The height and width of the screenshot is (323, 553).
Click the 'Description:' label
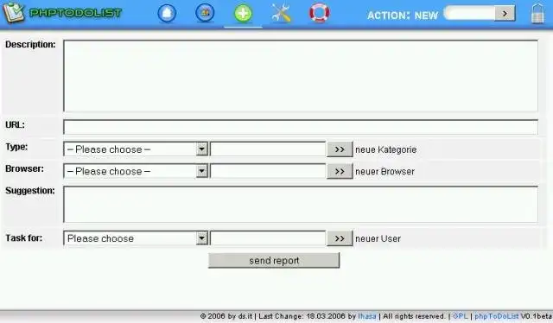[x=30, y=44]
